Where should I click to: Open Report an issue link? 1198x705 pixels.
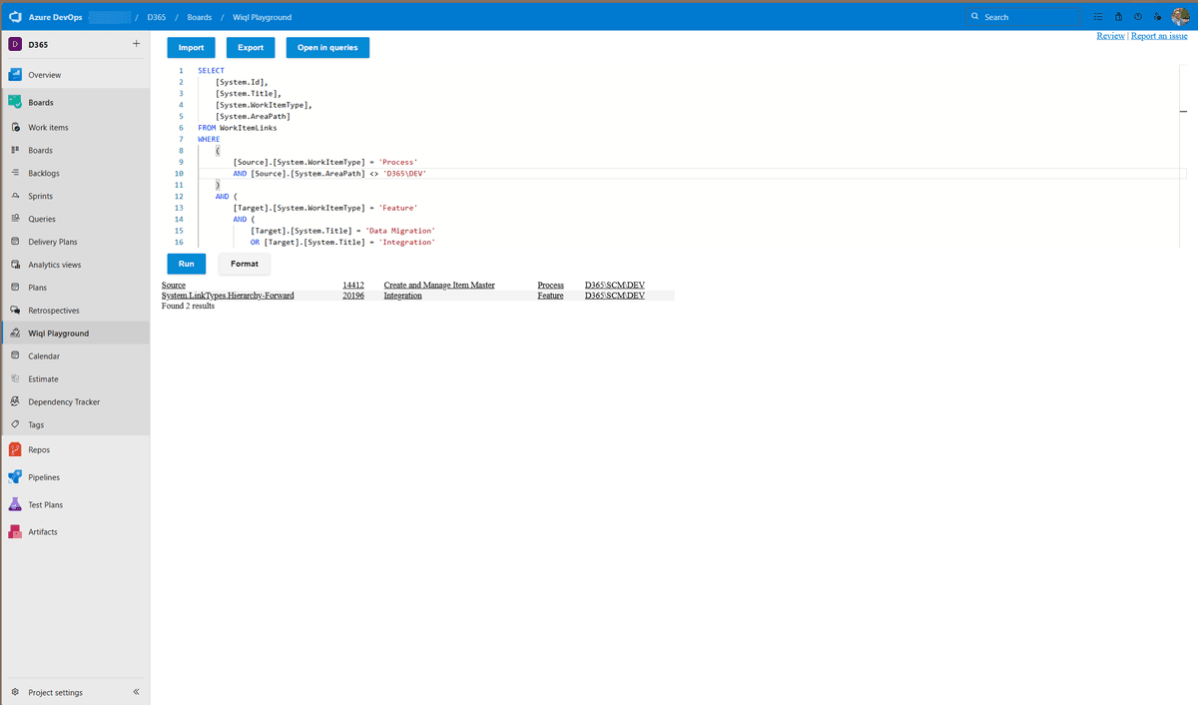coord(1159,36)
